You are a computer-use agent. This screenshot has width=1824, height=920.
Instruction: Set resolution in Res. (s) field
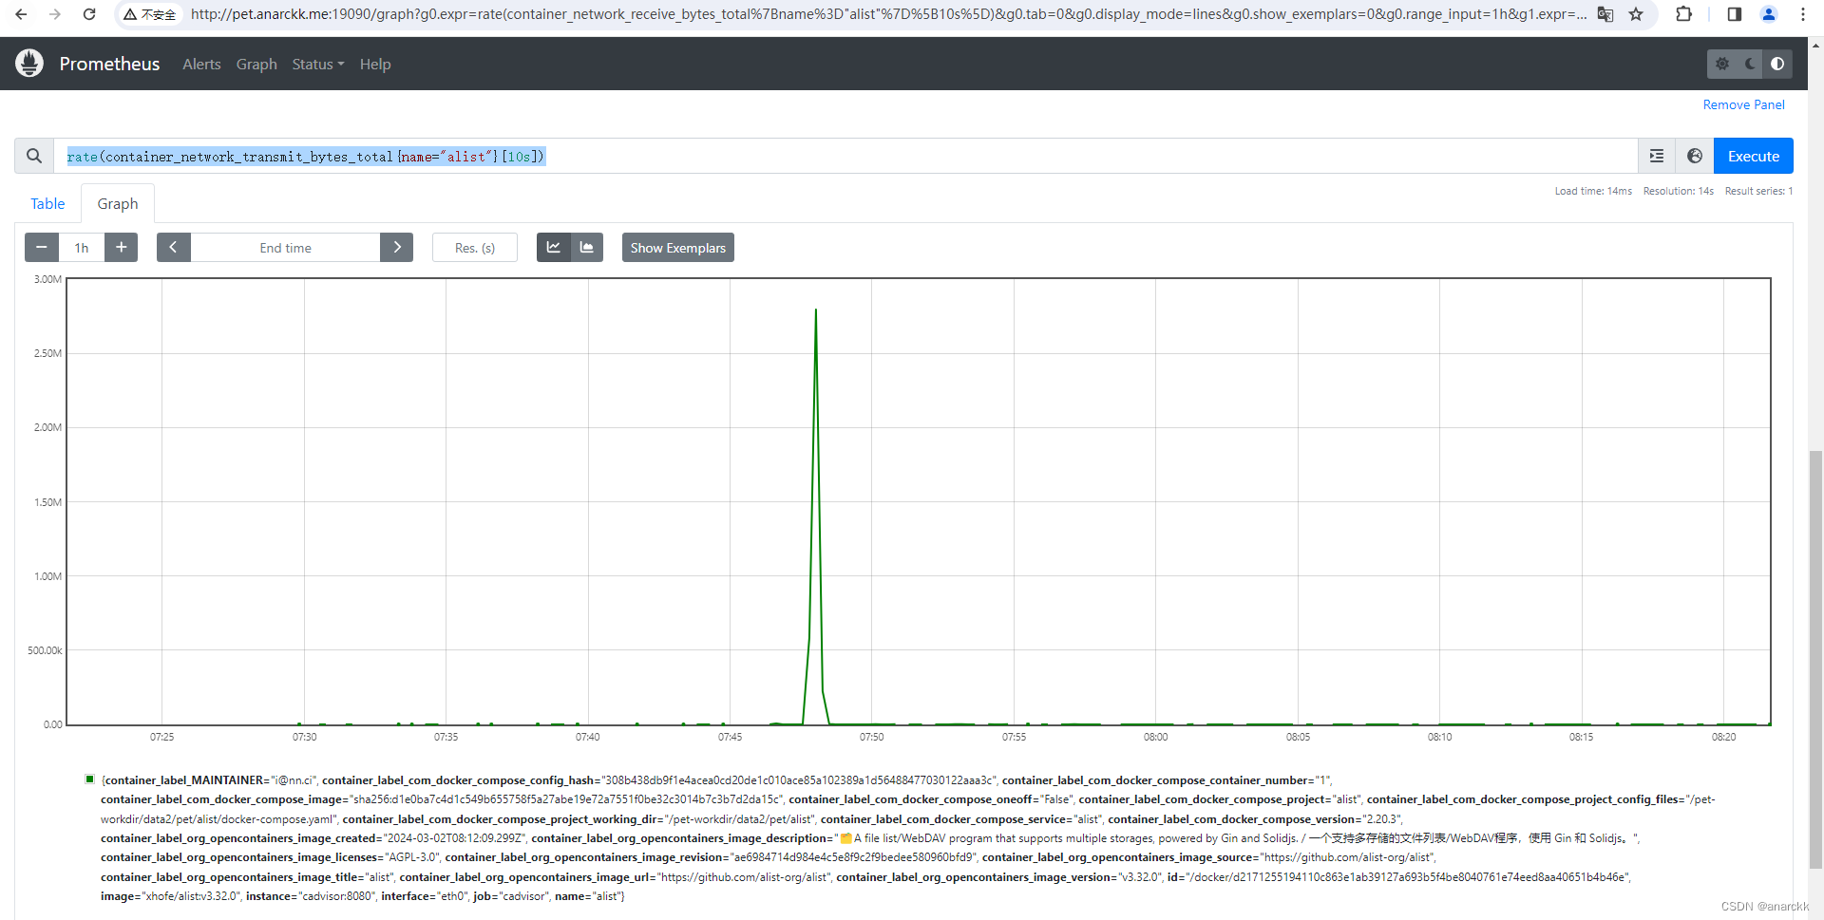click(x=475, y=247)
